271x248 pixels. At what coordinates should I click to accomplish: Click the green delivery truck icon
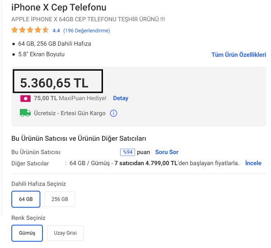pos(25,113)
